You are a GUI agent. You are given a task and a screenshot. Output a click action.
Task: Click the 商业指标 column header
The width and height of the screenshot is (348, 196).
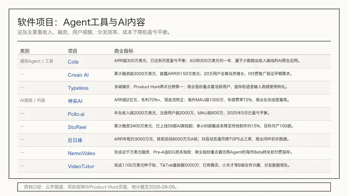click(123, 51)
